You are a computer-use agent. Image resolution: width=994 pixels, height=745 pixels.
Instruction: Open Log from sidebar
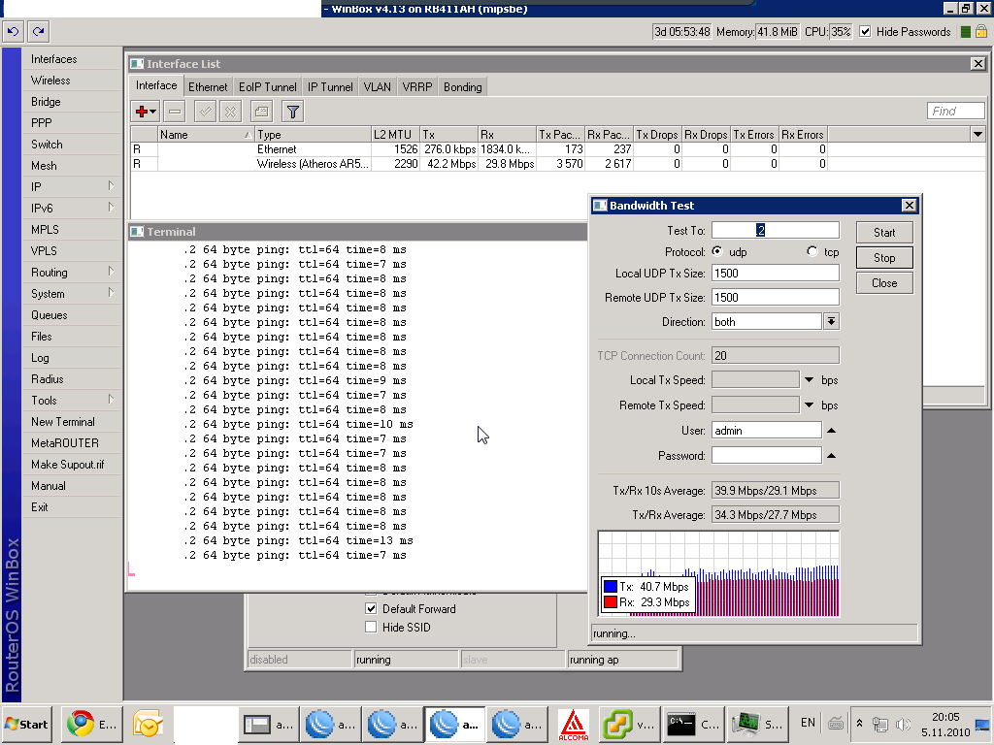coord(40,358)
